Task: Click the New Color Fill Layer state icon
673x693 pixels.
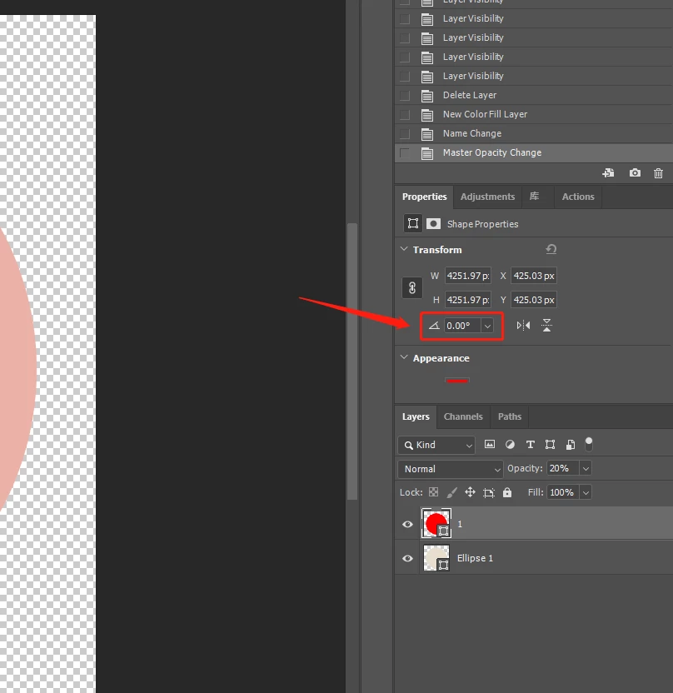Action: [426, 115]
